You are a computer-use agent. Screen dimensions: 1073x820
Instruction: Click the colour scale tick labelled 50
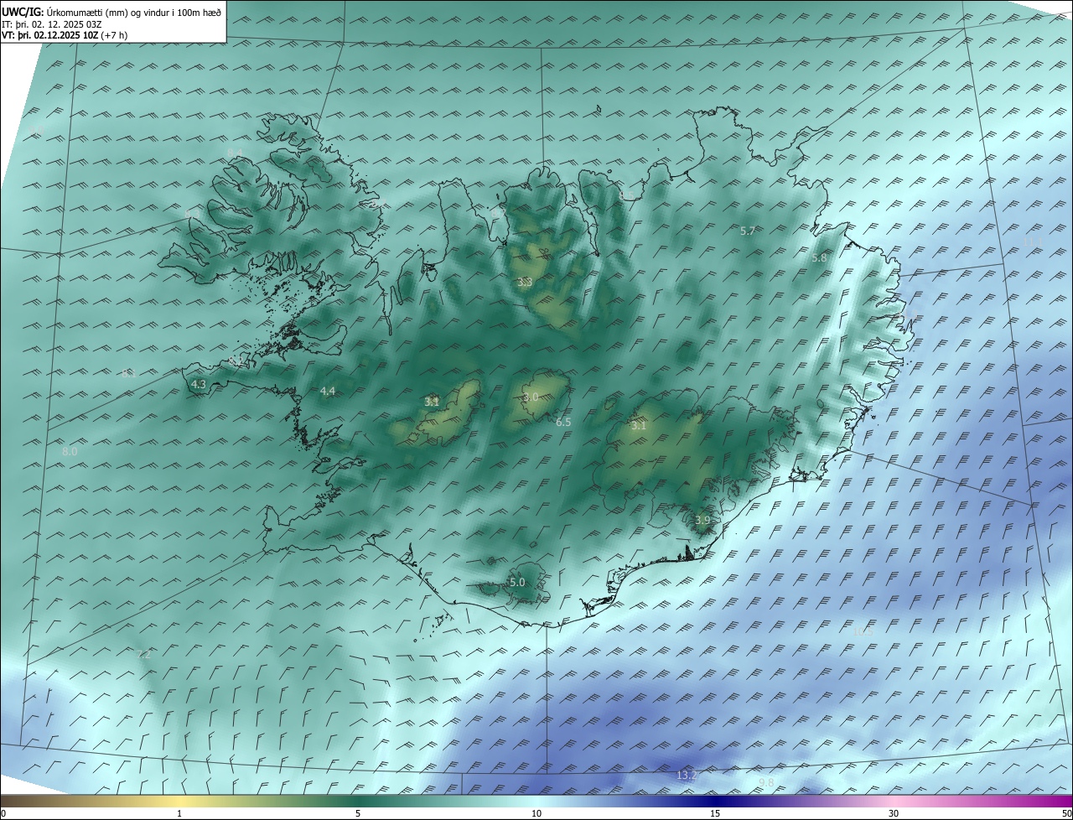click(1066, 813)
